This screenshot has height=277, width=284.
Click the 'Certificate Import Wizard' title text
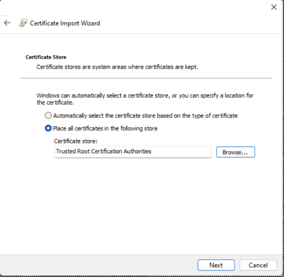tap(65, 23)
